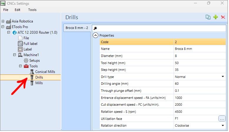This screenshot has width=229, height=132.
Task: Select the Setups tree item
Action: (34, 61)
